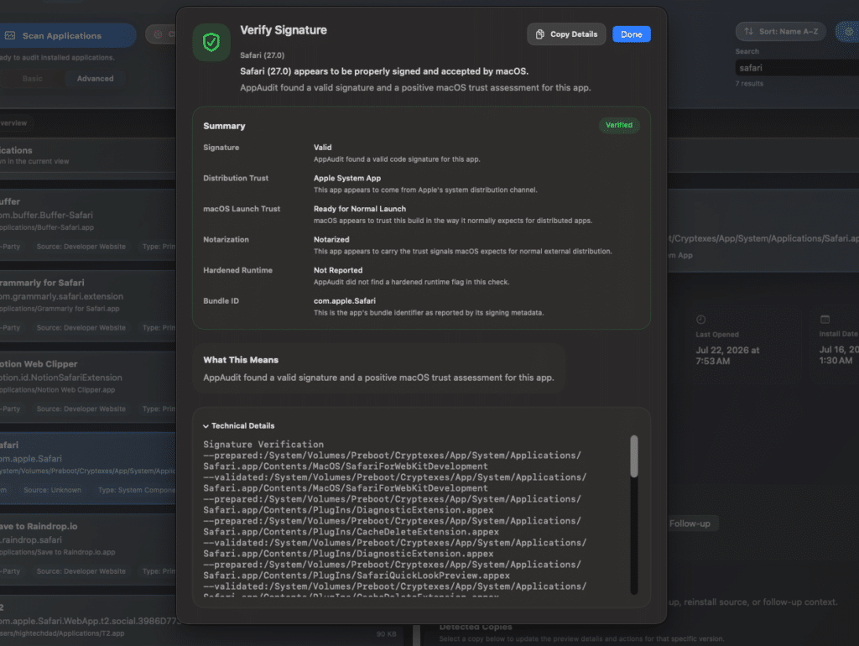The height and width of the screenshot is (646, 859).
Task: Click Type: System Component tag
Action: click(137, 491)
